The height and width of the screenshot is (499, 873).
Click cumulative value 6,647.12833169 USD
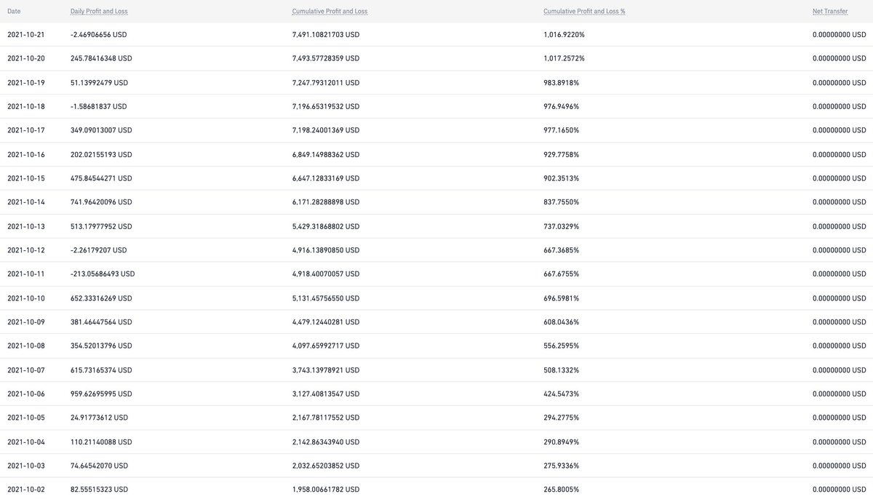click(325, 178)
